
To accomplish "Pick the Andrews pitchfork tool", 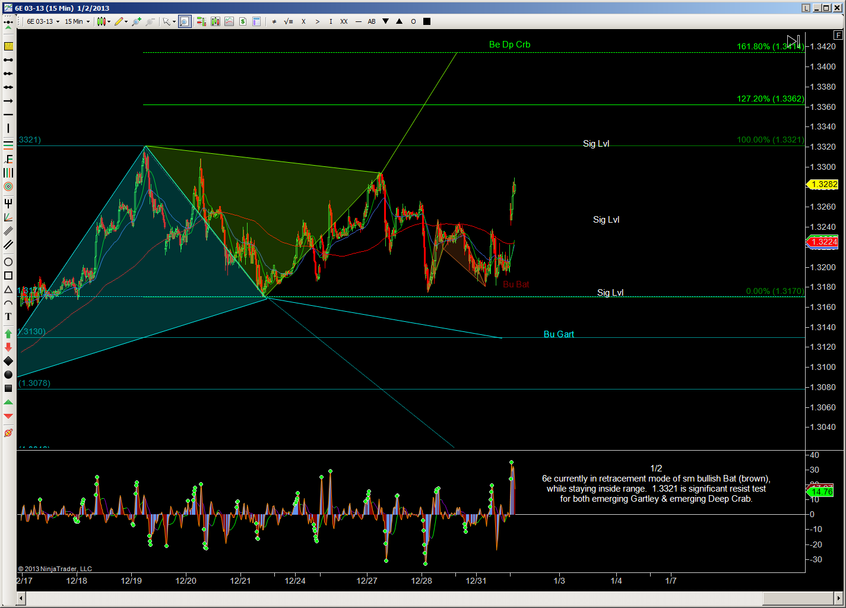I will pos(8,204).
